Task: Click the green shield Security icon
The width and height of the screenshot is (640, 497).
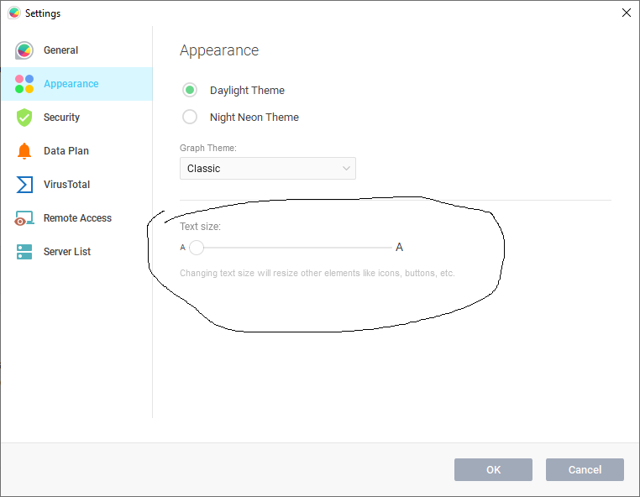Action: click(x=24, y=118)
